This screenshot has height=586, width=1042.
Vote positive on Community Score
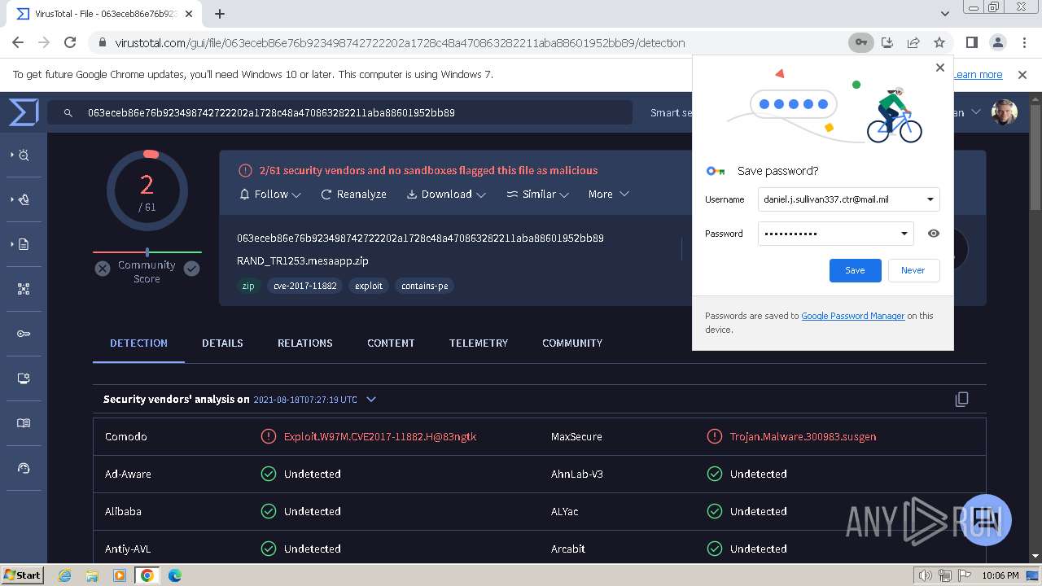point(191,269)
